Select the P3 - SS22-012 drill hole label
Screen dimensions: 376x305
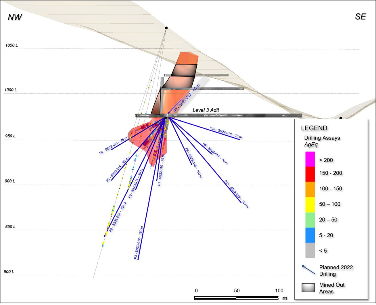(x=139, y=243)
